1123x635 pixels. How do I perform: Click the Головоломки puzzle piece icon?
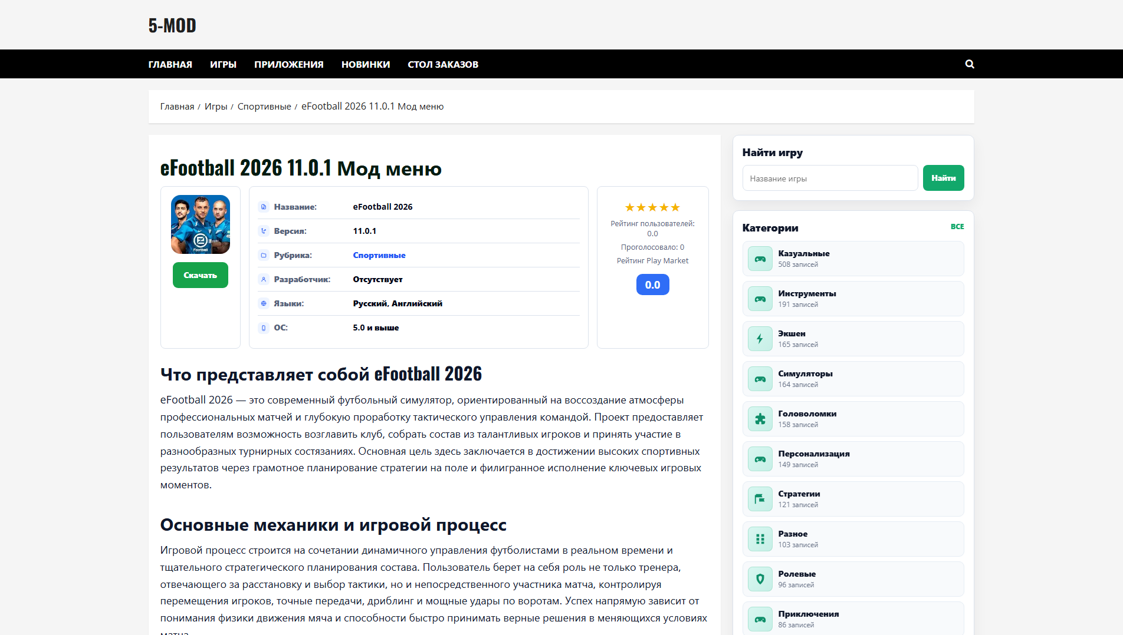[760, 419]
